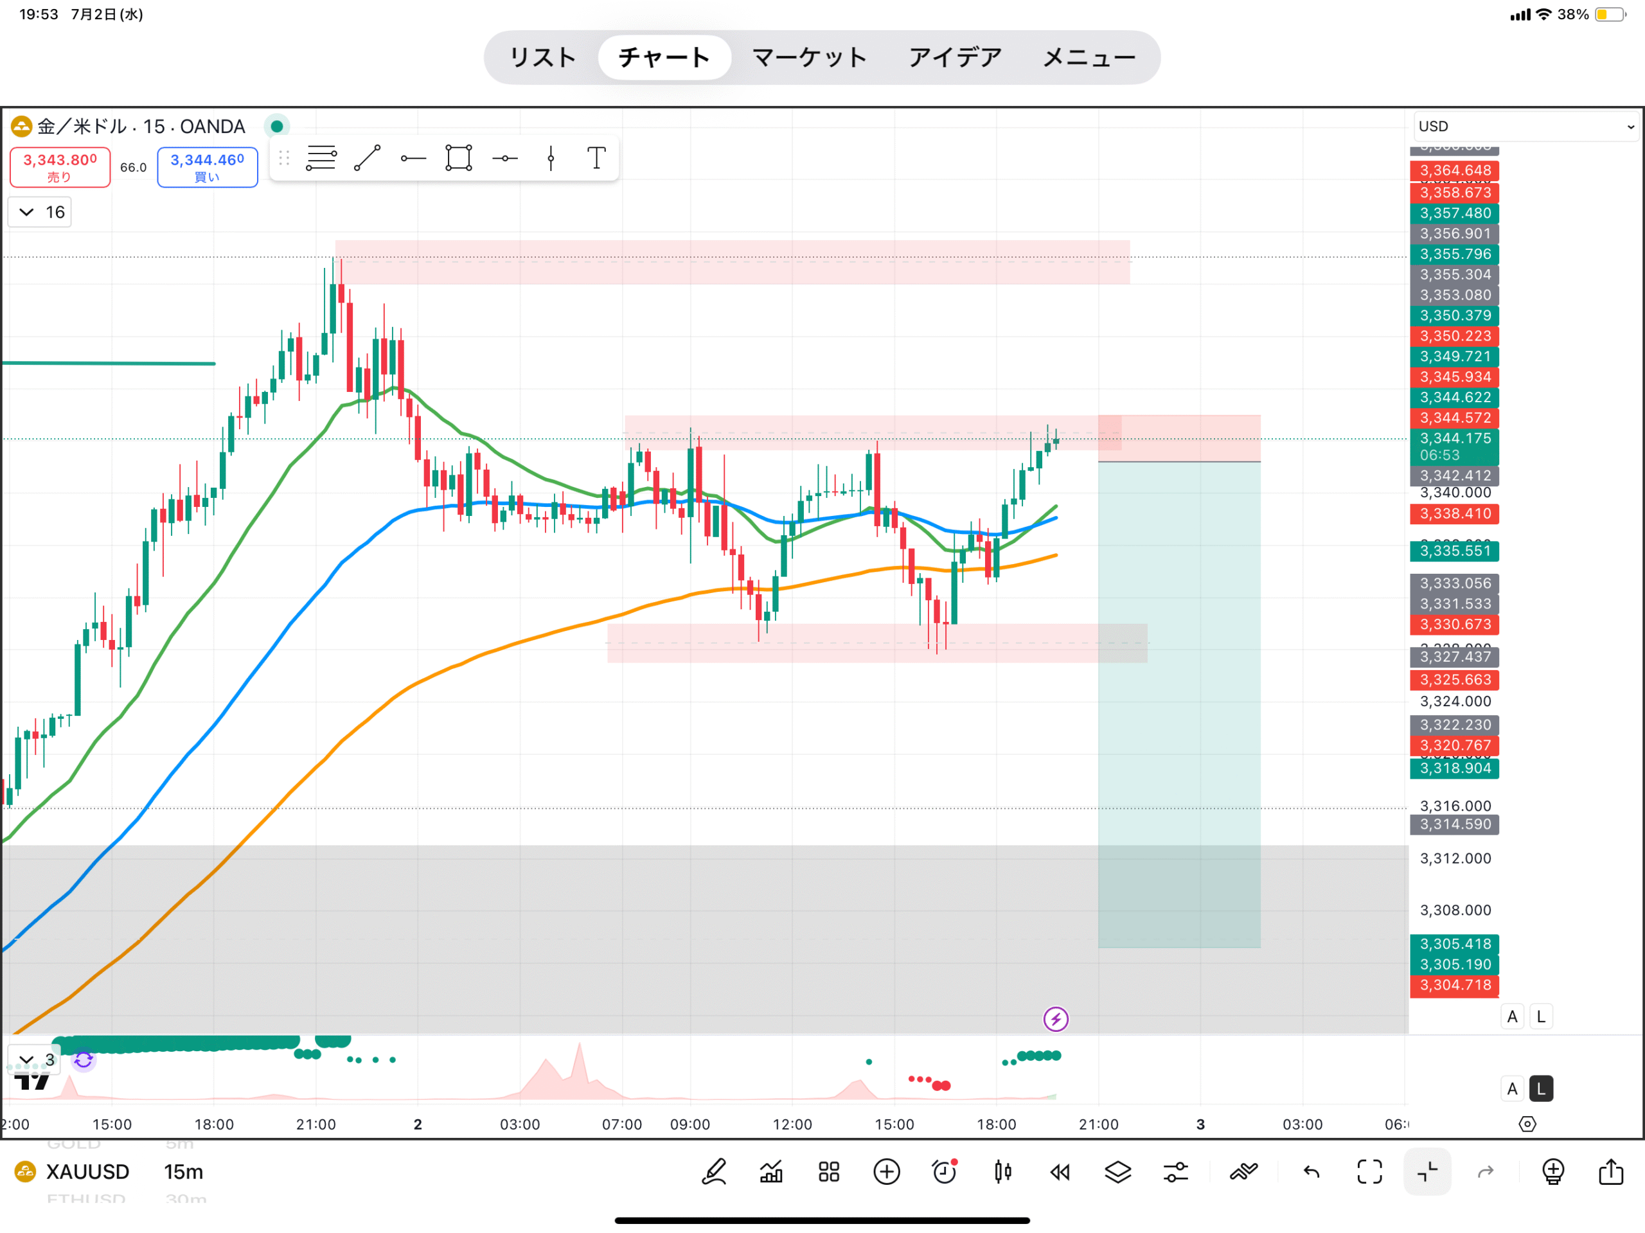Open the indicators chart icon
Image resolution: width=1645 pixels, height=1233 pixels.
pyautogui.click(x=771, y=1172)
